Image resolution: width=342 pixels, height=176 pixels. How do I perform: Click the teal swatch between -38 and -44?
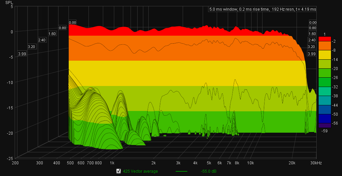tap(325, 100)
